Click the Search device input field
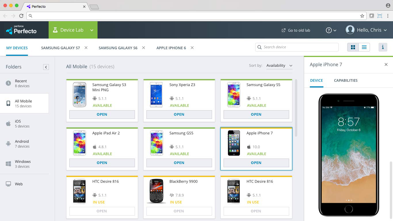393x221 pixels. [299, 47]
